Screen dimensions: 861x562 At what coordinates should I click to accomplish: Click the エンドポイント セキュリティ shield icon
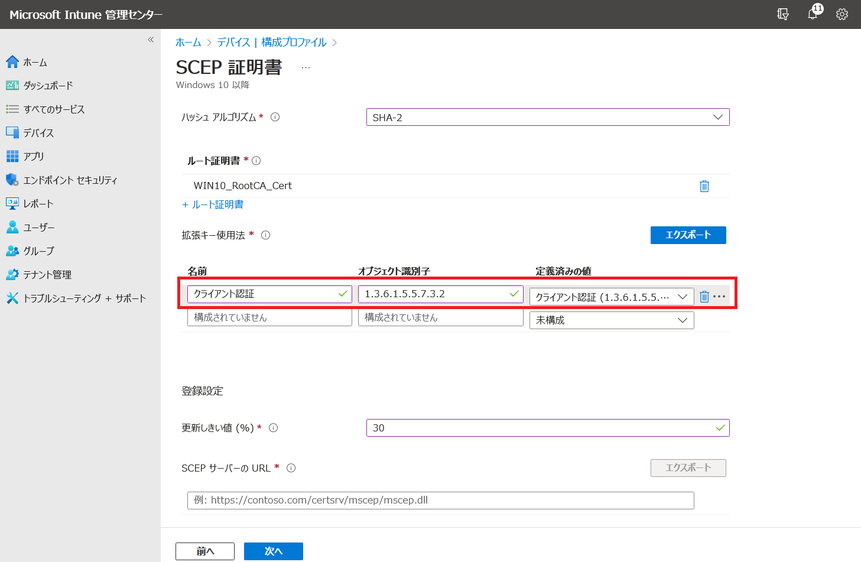click(x=12, y=180)
